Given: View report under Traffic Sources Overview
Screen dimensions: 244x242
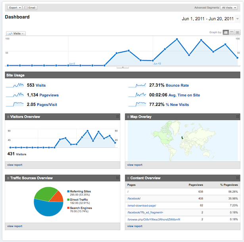Looking at the screenshot, I should (x=15, y=226).
